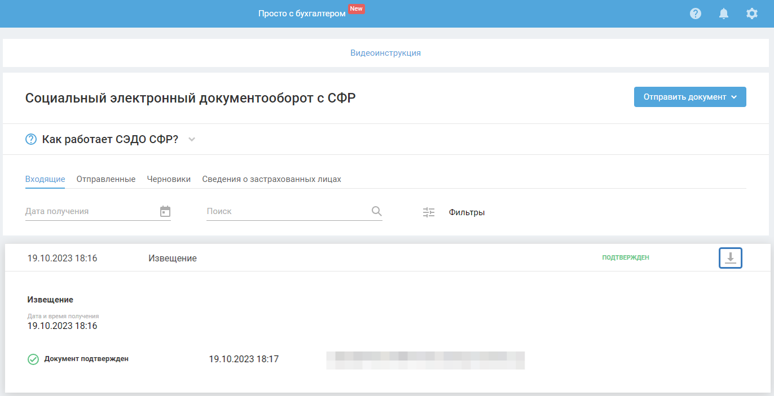This screenshot has height=396, width=774.
Task: Open notifications bell icon
Action: click(724, 14)
